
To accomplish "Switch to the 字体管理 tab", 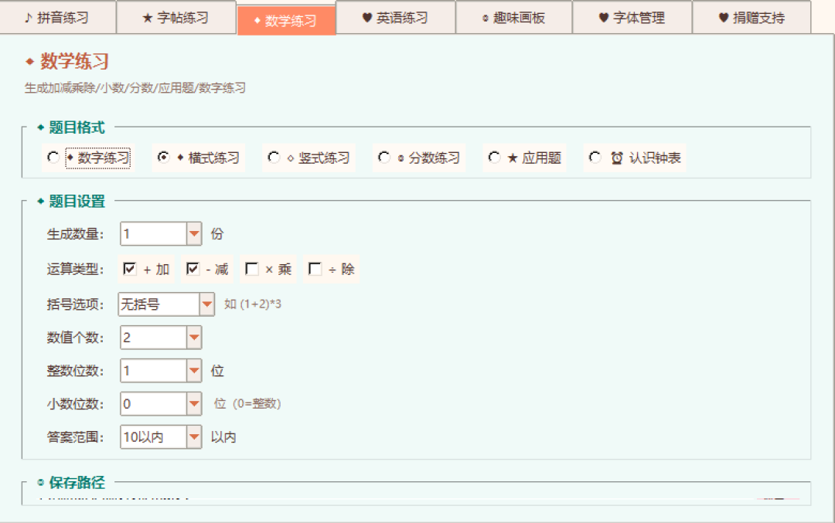I will tap(632, 18).
